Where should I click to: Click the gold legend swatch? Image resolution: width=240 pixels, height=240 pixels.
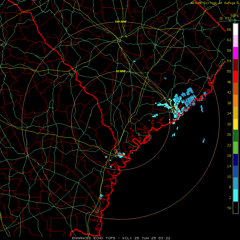click(x=235, y=113)
